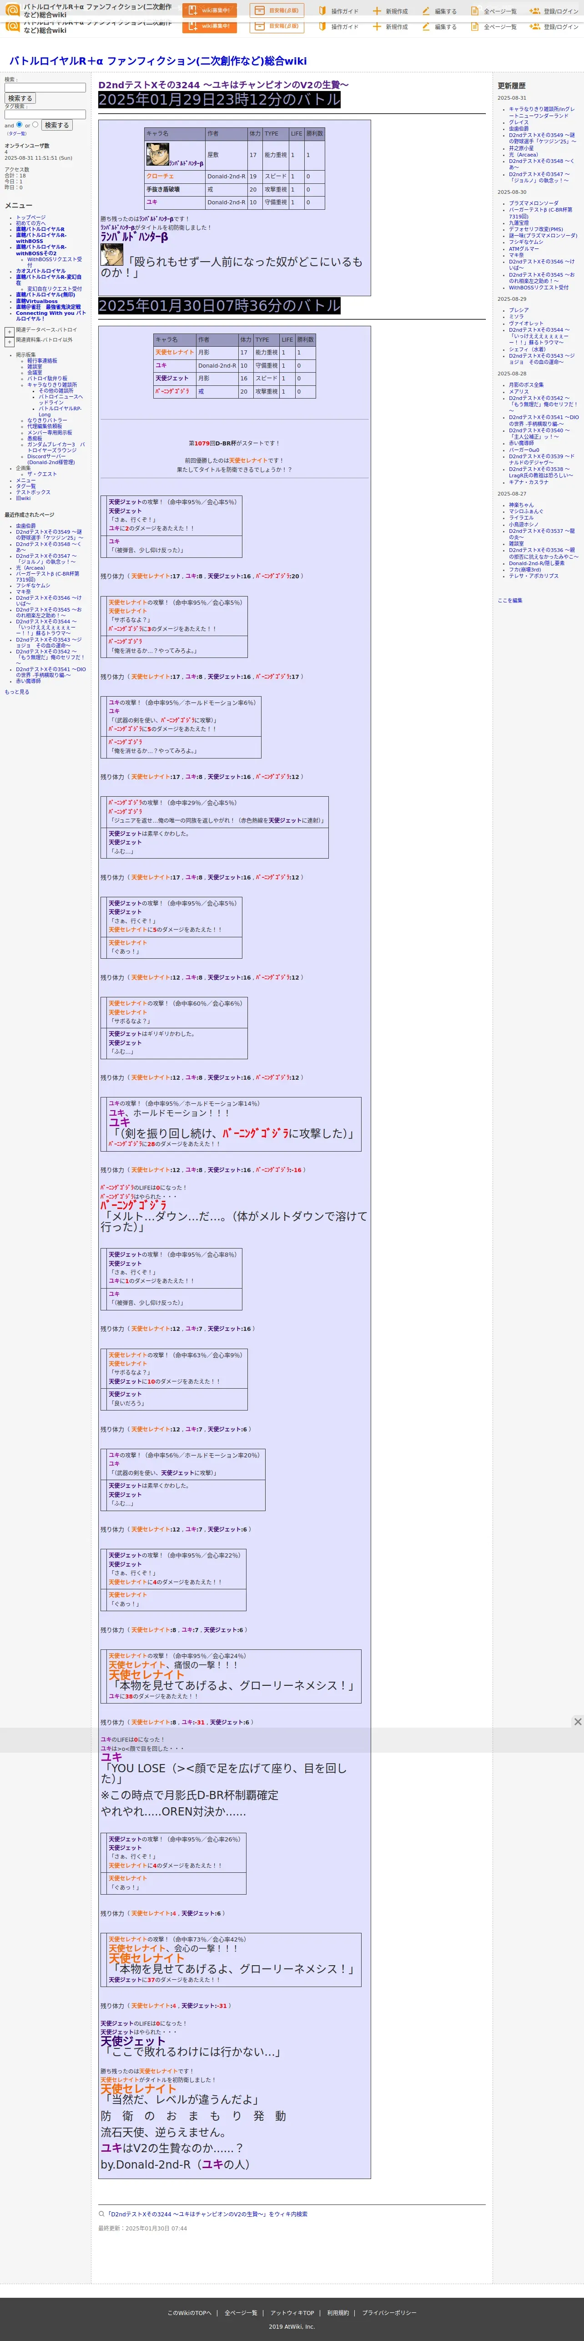Open 会議室 board link
The height and width of the screenshot is (2341, 584).
click(35, 372)
